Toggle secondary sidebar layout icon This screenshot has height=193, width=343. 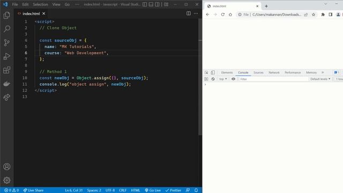pos(157,4)
